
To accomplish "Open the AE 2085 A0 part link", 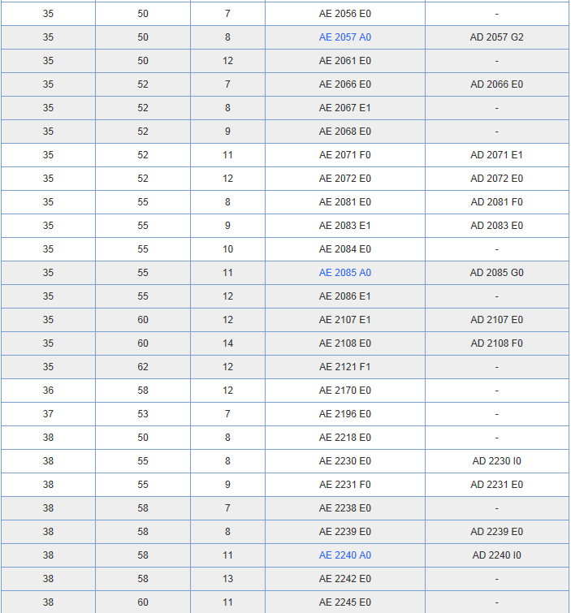I will click(344, 273).
